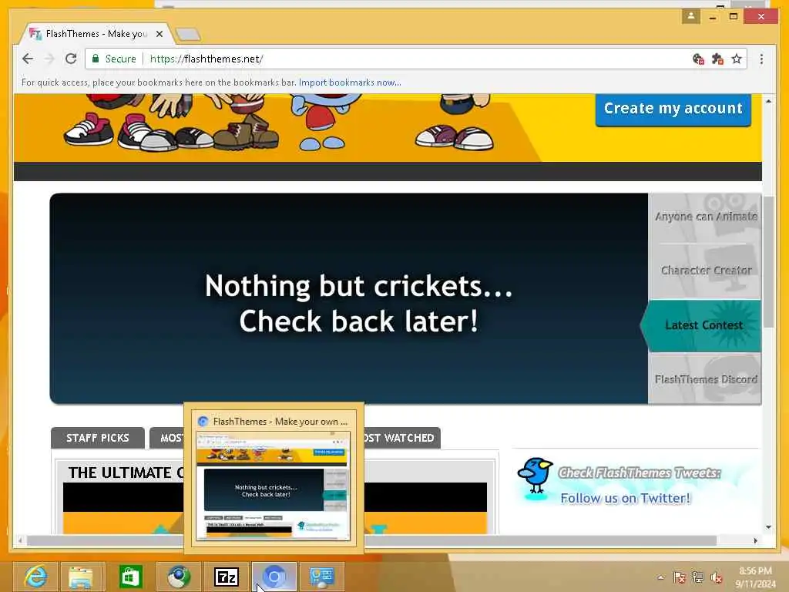This screenshot has width=789, height=592.
Task: Open Control Panel taskbar icon
Action: (322, 577)
